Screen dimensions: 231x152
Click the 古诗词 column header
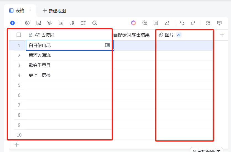69,35
